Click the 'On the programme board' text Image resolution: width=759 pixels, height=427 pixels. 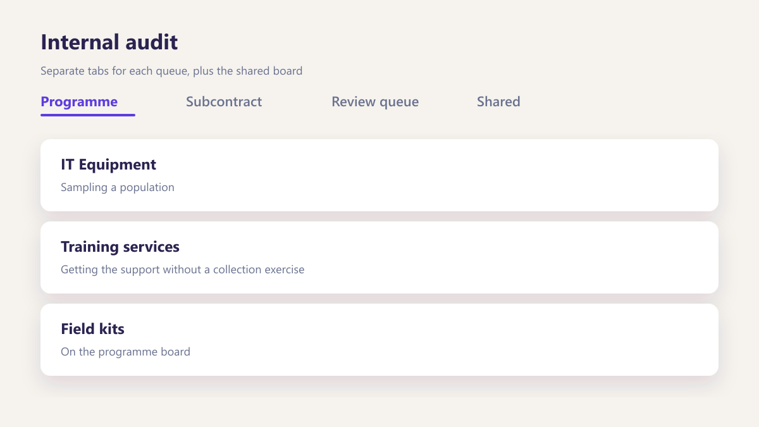pos(125,352)
